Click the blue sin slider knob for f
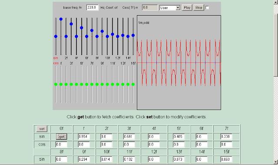Image resolution: width=278 pixels, height=165 pixels. (61, 19)
